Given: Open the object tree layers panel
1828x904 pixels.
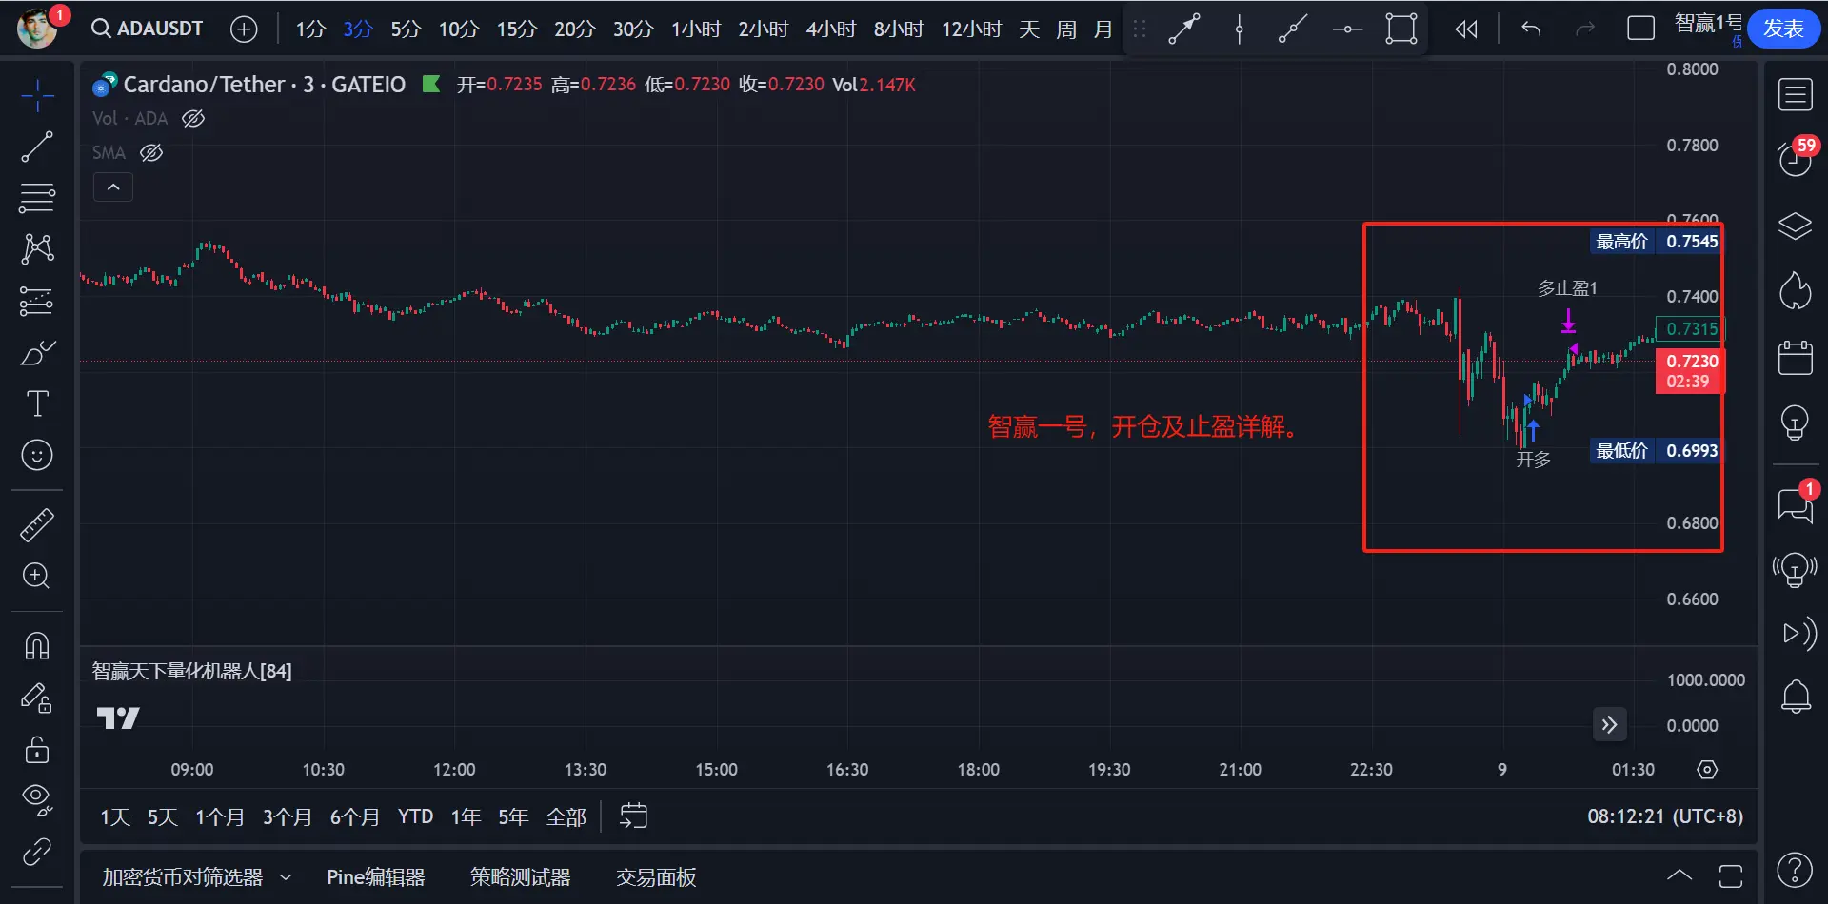Looking at the screenshot, I should 1796,226.
